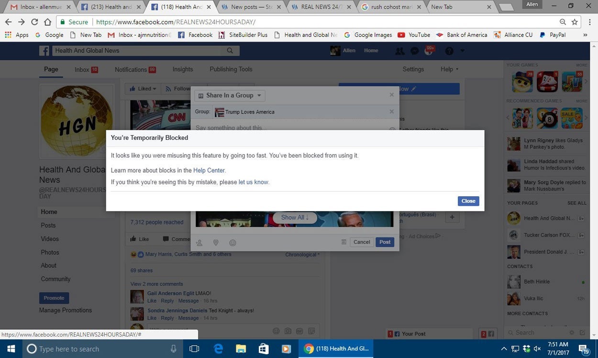This screenshot has width=598, height=358.
Task: Post the share to the group
Action: point(385,242)
